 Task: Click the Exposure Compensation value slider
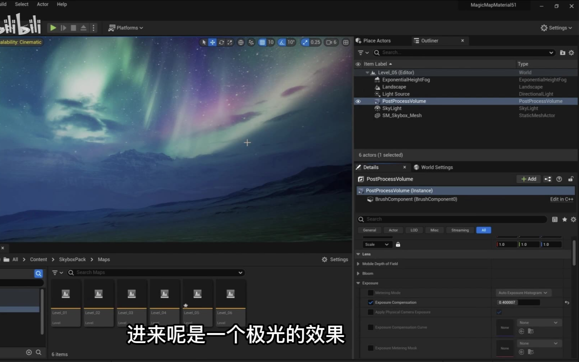(518, 302)
